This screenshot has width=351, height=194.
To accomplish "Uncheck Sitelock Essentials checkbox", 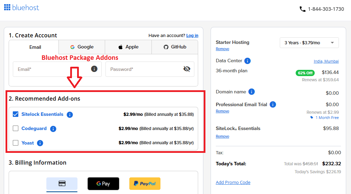I will click(x=16, y=114).
